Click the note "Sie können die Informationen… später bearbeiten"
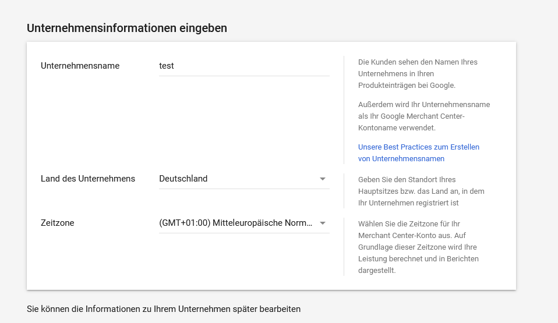 tap(164, 309)
